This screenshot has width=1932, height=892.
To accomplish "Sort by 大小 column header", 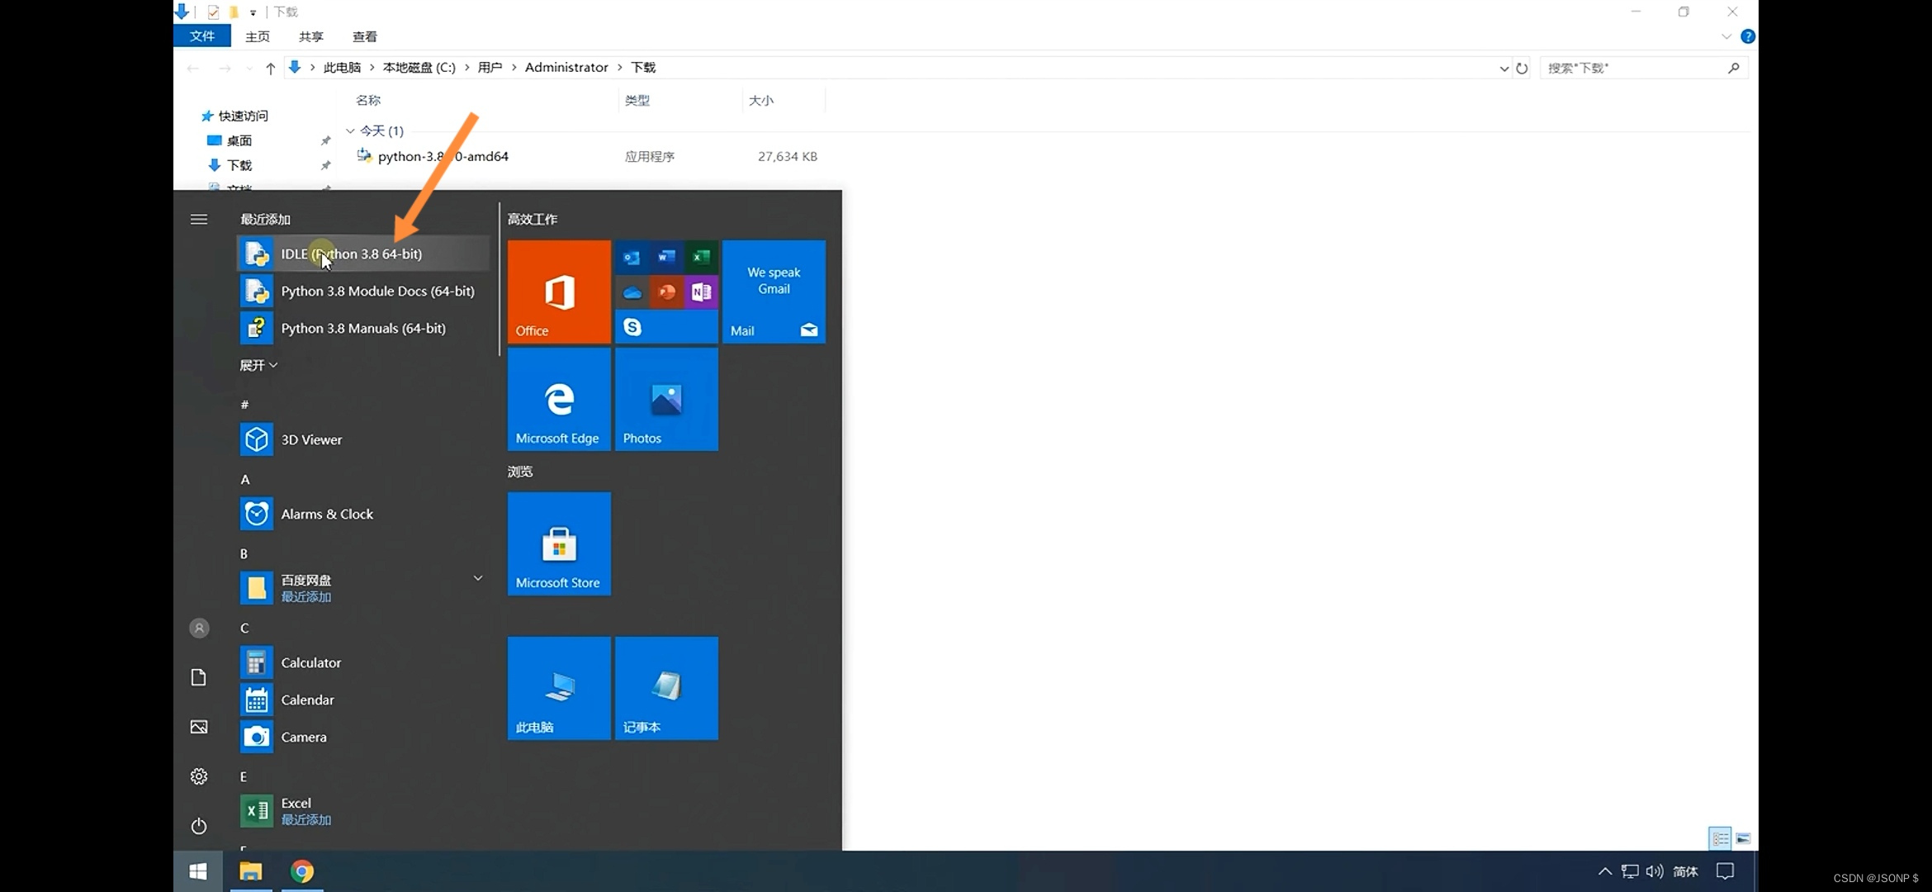I will pyautogui.click(x=761, y=100).
